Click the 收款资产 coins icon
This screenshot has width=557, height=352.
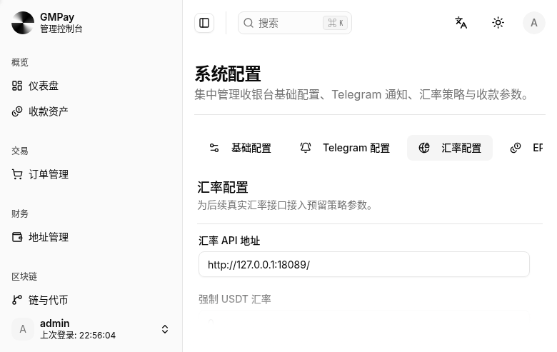[17, 111]
